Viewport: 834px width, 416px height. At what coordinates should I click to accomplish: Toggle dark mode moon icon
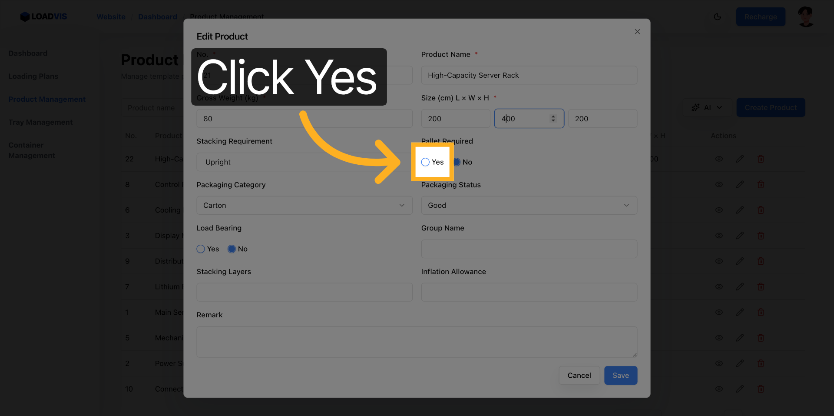point(718,17)
